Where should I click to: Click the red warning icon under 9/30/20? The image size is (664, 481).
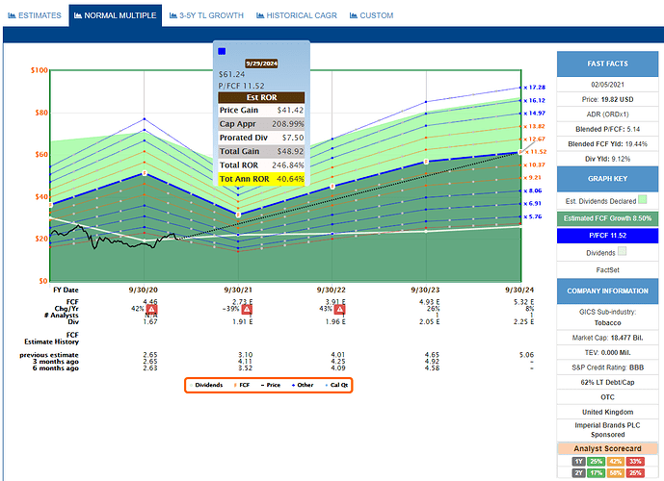click(151, 310)
